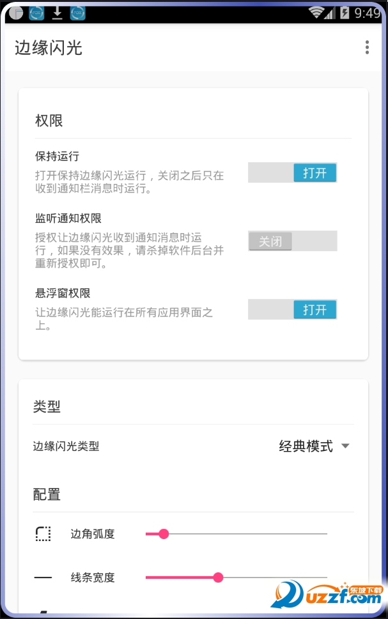Screen dimensions: 388x619
Task: Click the 边角弧度 slider handle
Action: tap(164, 533)
